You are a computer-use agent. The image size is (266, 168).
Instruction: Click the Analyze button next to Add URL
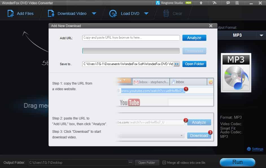point(194,38)
